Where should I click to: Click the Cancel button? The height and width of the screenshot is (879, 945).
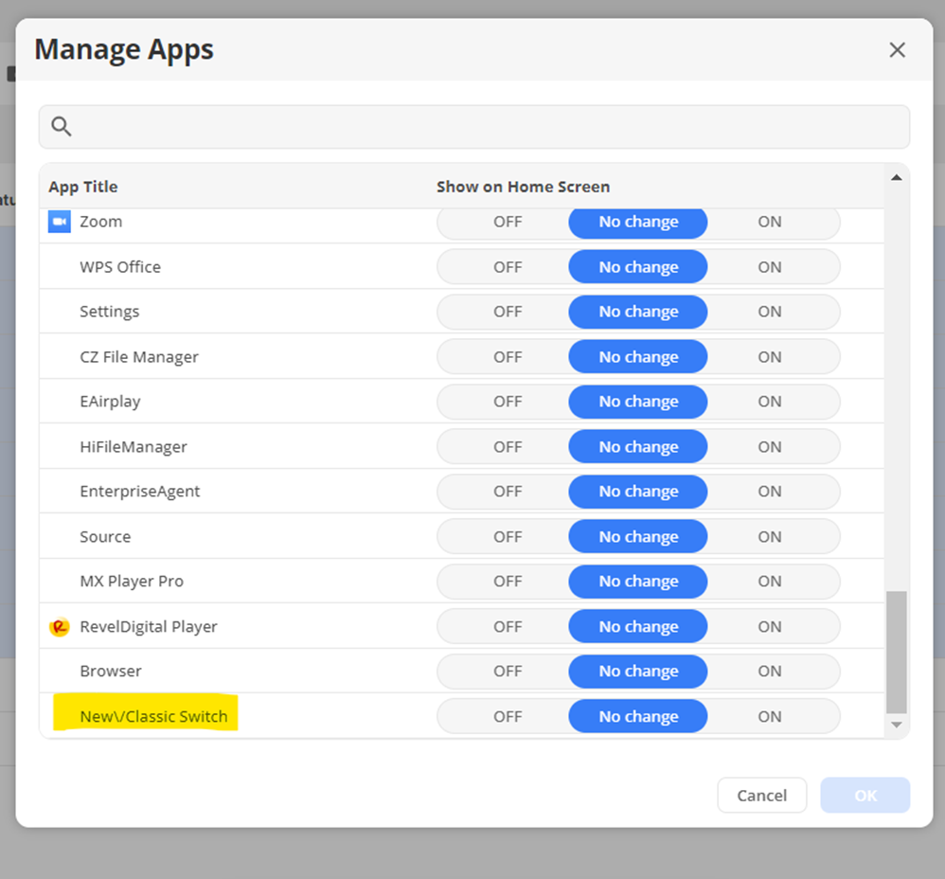(762, 796)
